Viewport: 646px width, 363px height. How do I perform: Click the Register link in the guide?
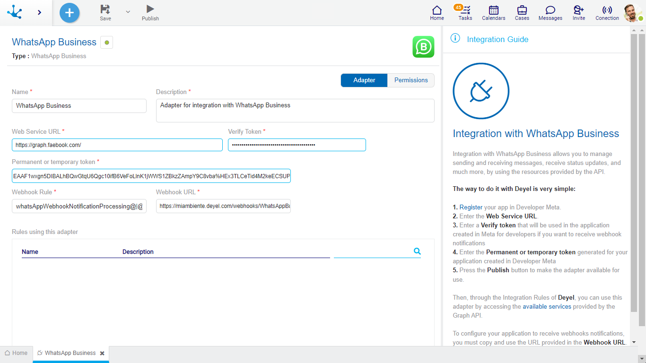coord(471,207)
